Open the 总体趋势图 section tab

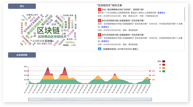click(22, 55)
